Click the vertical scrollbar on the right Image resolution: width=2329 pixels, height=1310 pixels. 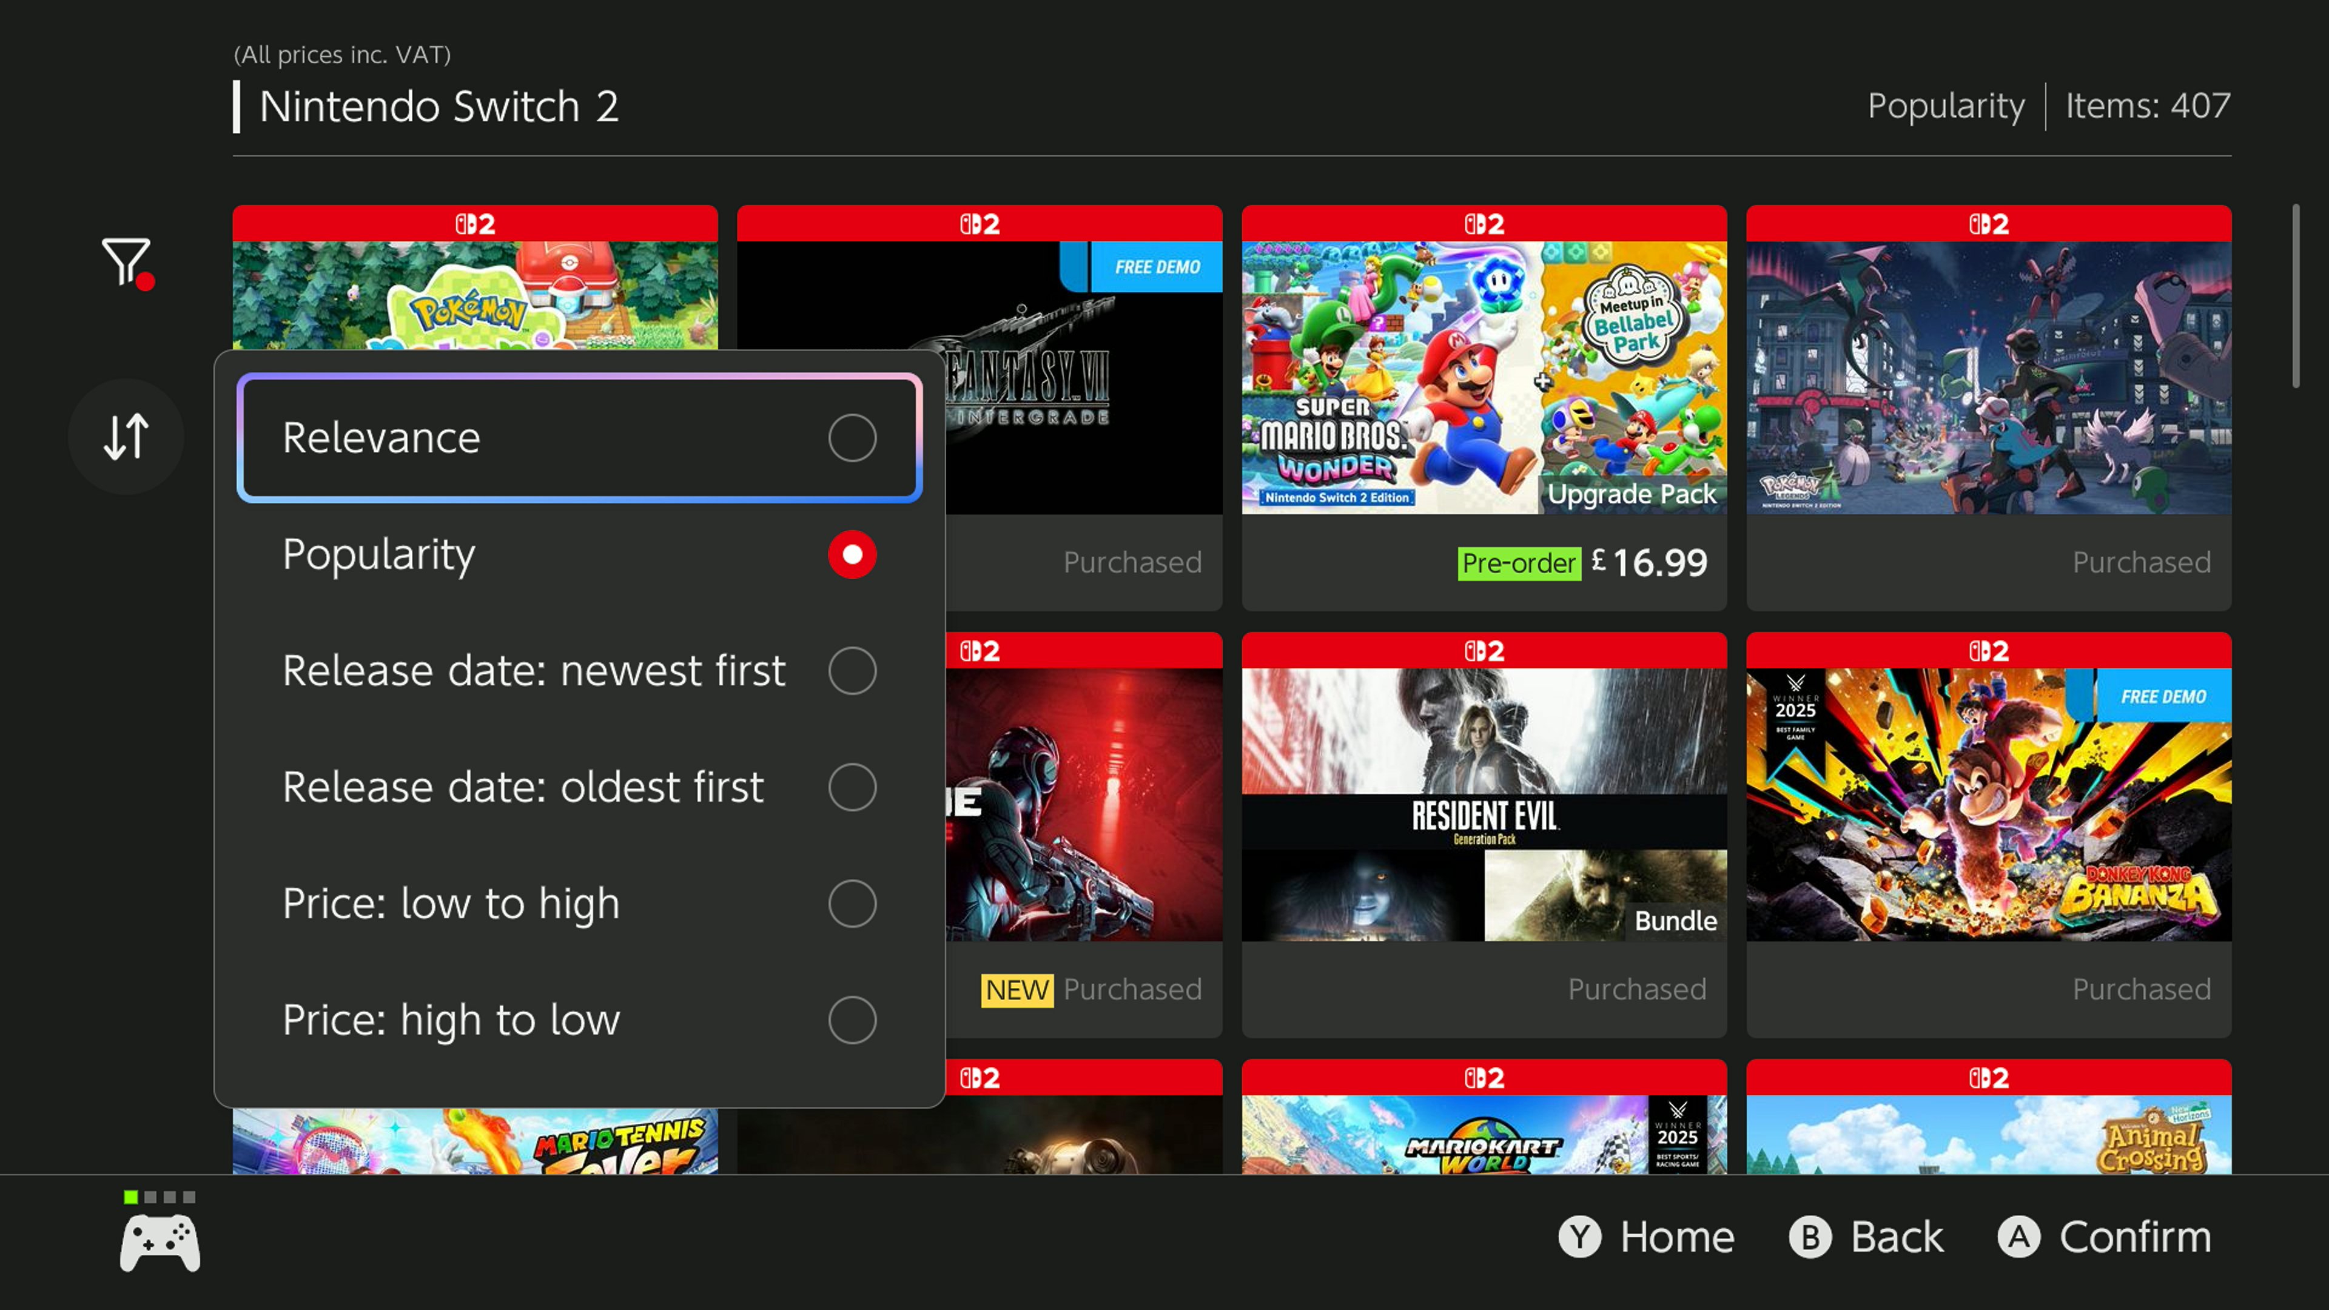(2296, 297)
